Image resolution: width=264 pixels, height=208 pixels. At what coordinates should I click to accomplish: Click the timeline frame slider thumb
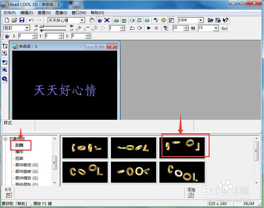41,26
